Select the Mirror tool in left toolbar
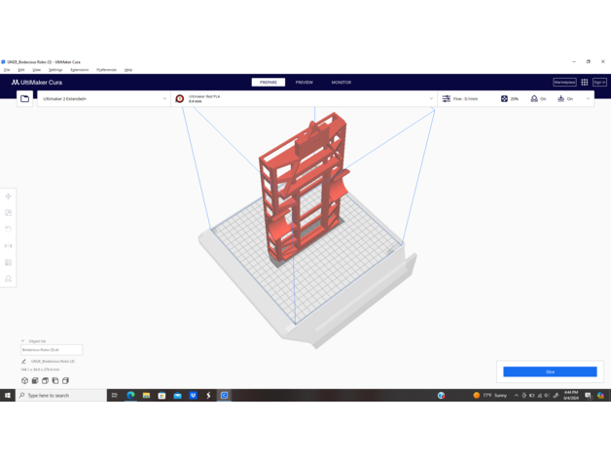 pyautogui.click(x=9, y=246)
